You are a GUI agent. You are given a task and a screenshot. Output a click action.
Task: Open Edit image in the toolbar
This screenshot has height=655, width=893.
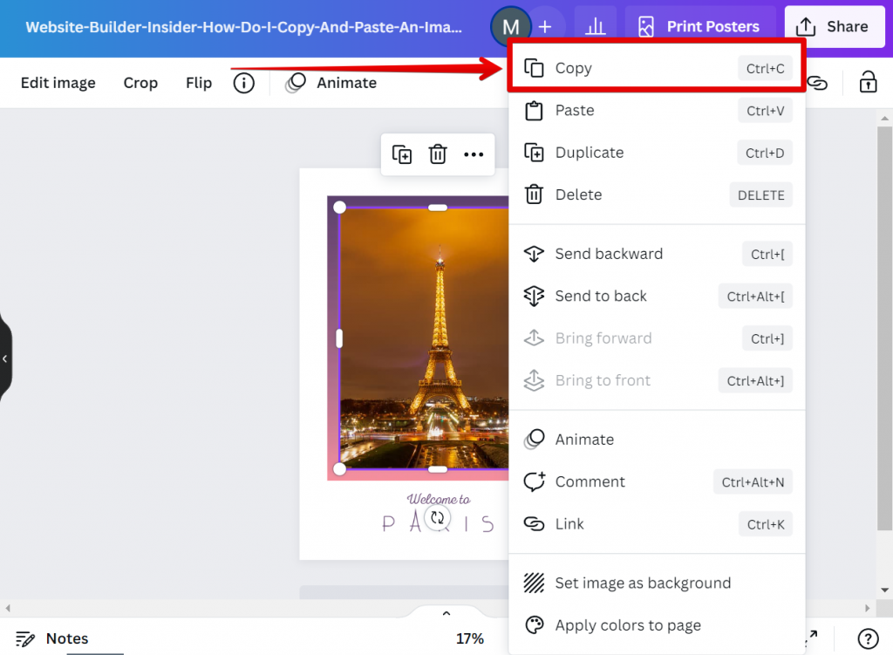coord(58,82)
